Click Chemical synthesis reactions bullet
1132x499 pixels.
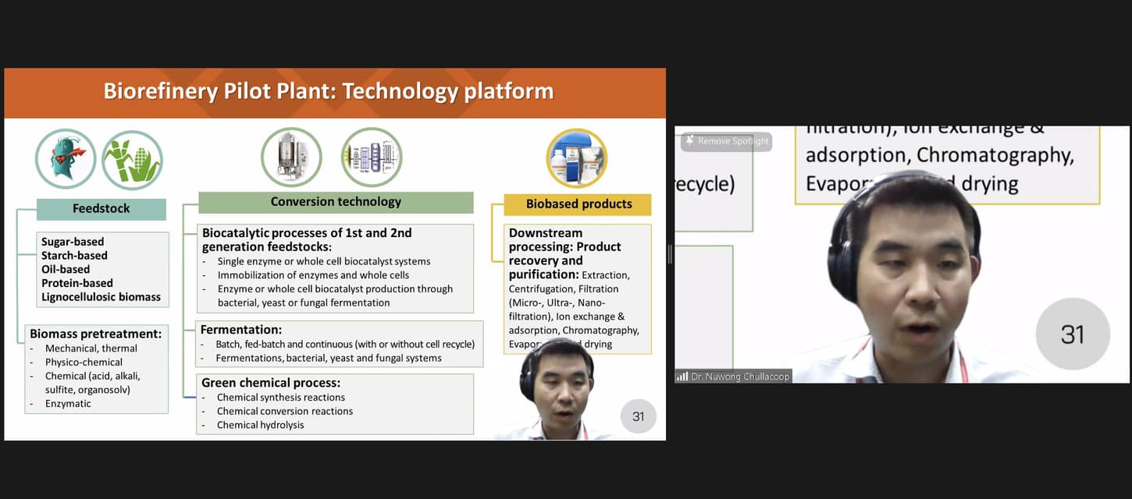tap(281, 398)
